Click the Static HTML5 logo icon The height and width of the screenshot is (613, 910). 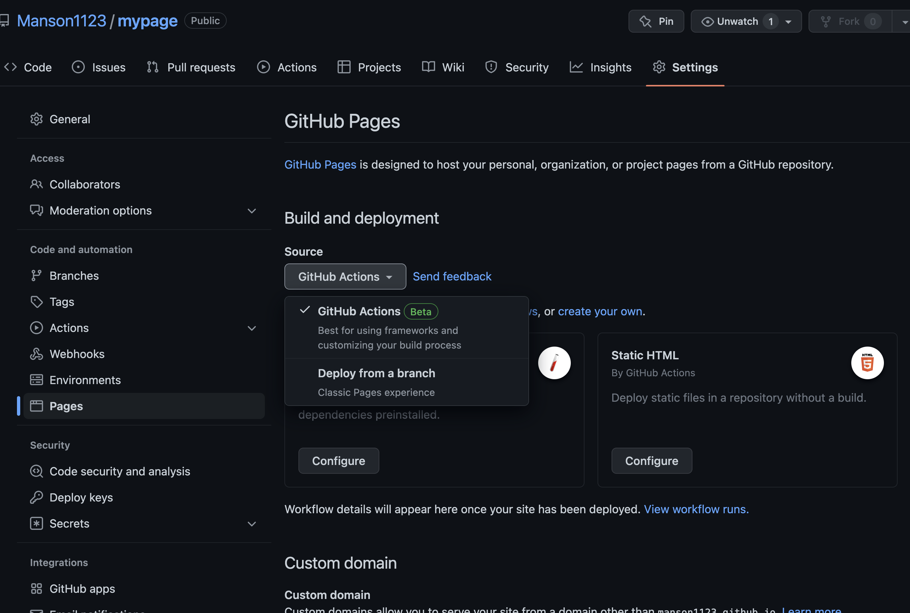(867, 363)
